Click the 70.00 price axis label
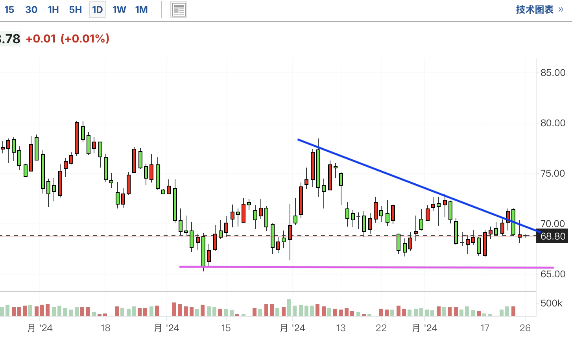 553,223
